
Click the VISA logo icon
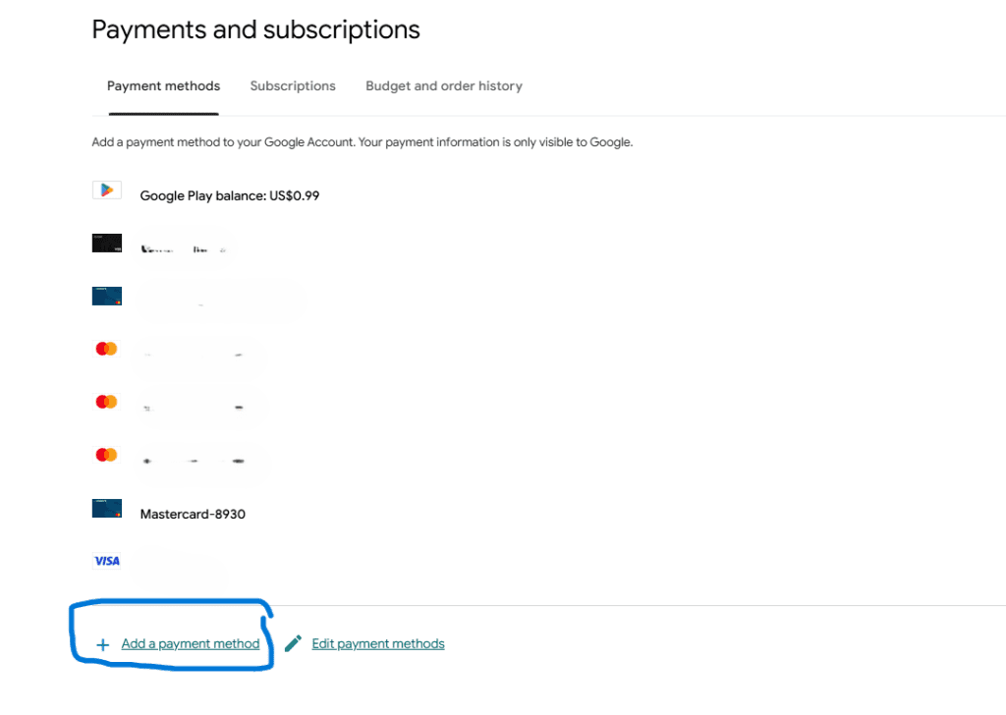[106, 561]
